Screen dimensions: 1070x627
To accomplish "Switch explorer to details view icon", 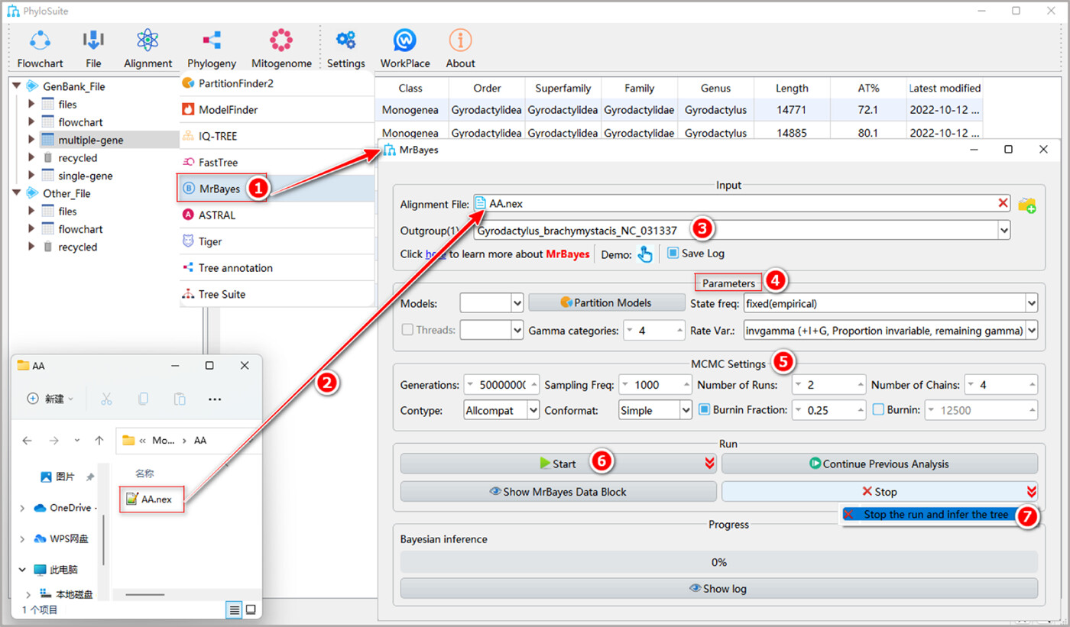I will coord(235,609).
